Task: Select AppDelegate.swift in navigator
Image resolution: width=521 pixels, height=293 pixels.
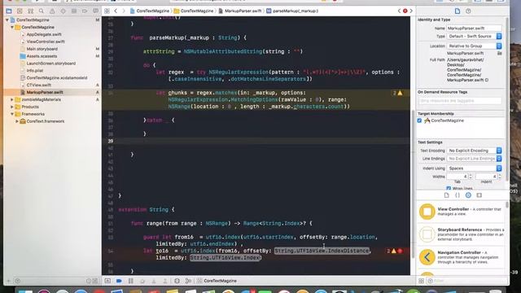Action: tap(44, 34)
